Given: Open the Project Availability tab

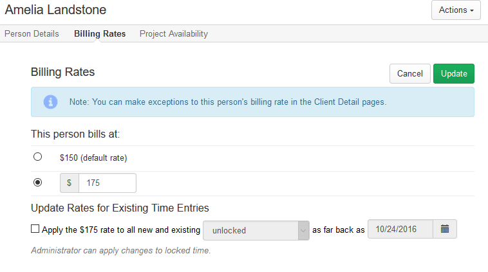Looking at the screenshot, I should click(x=174, y=33).
